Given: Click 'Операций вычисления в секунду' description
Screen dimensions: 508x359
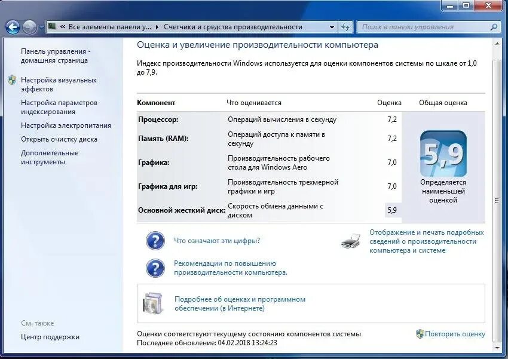Looking at the screenshot, I should 282,119.
